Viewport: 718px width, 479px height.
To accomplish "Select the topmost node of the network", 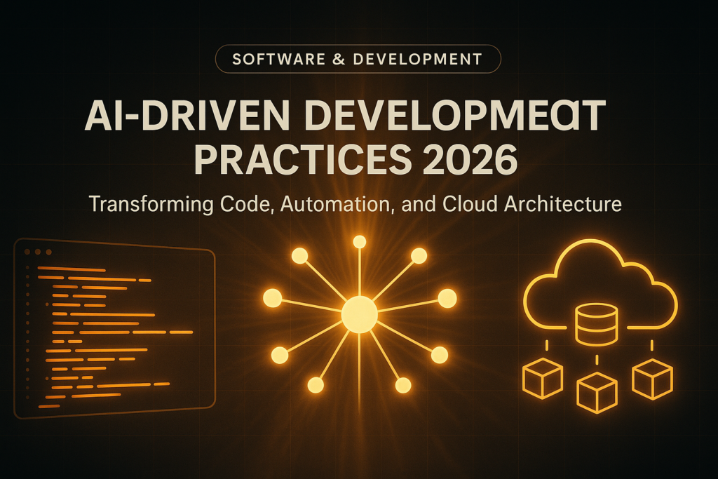I will [360, 242].
